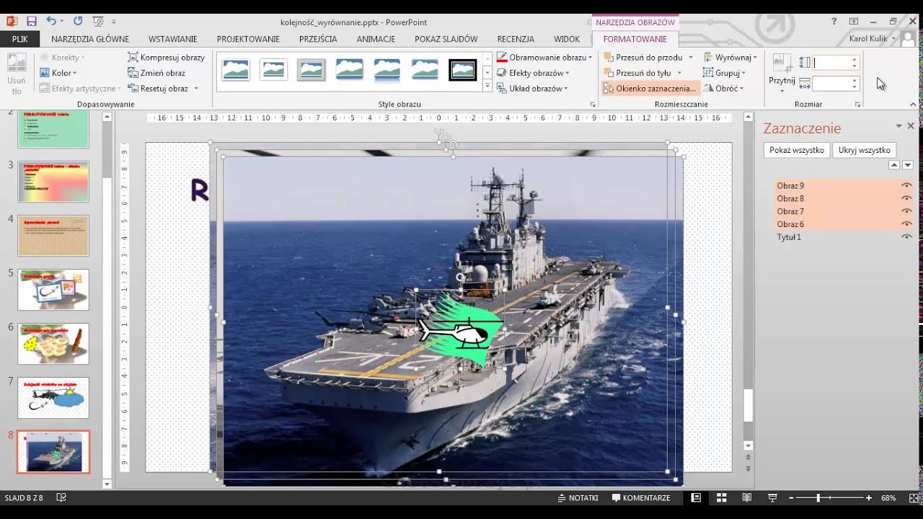Open Karol Kulik account menu
Image resolution: width=923 pixels, height=519 pixels.
click(x=873, y=39)
